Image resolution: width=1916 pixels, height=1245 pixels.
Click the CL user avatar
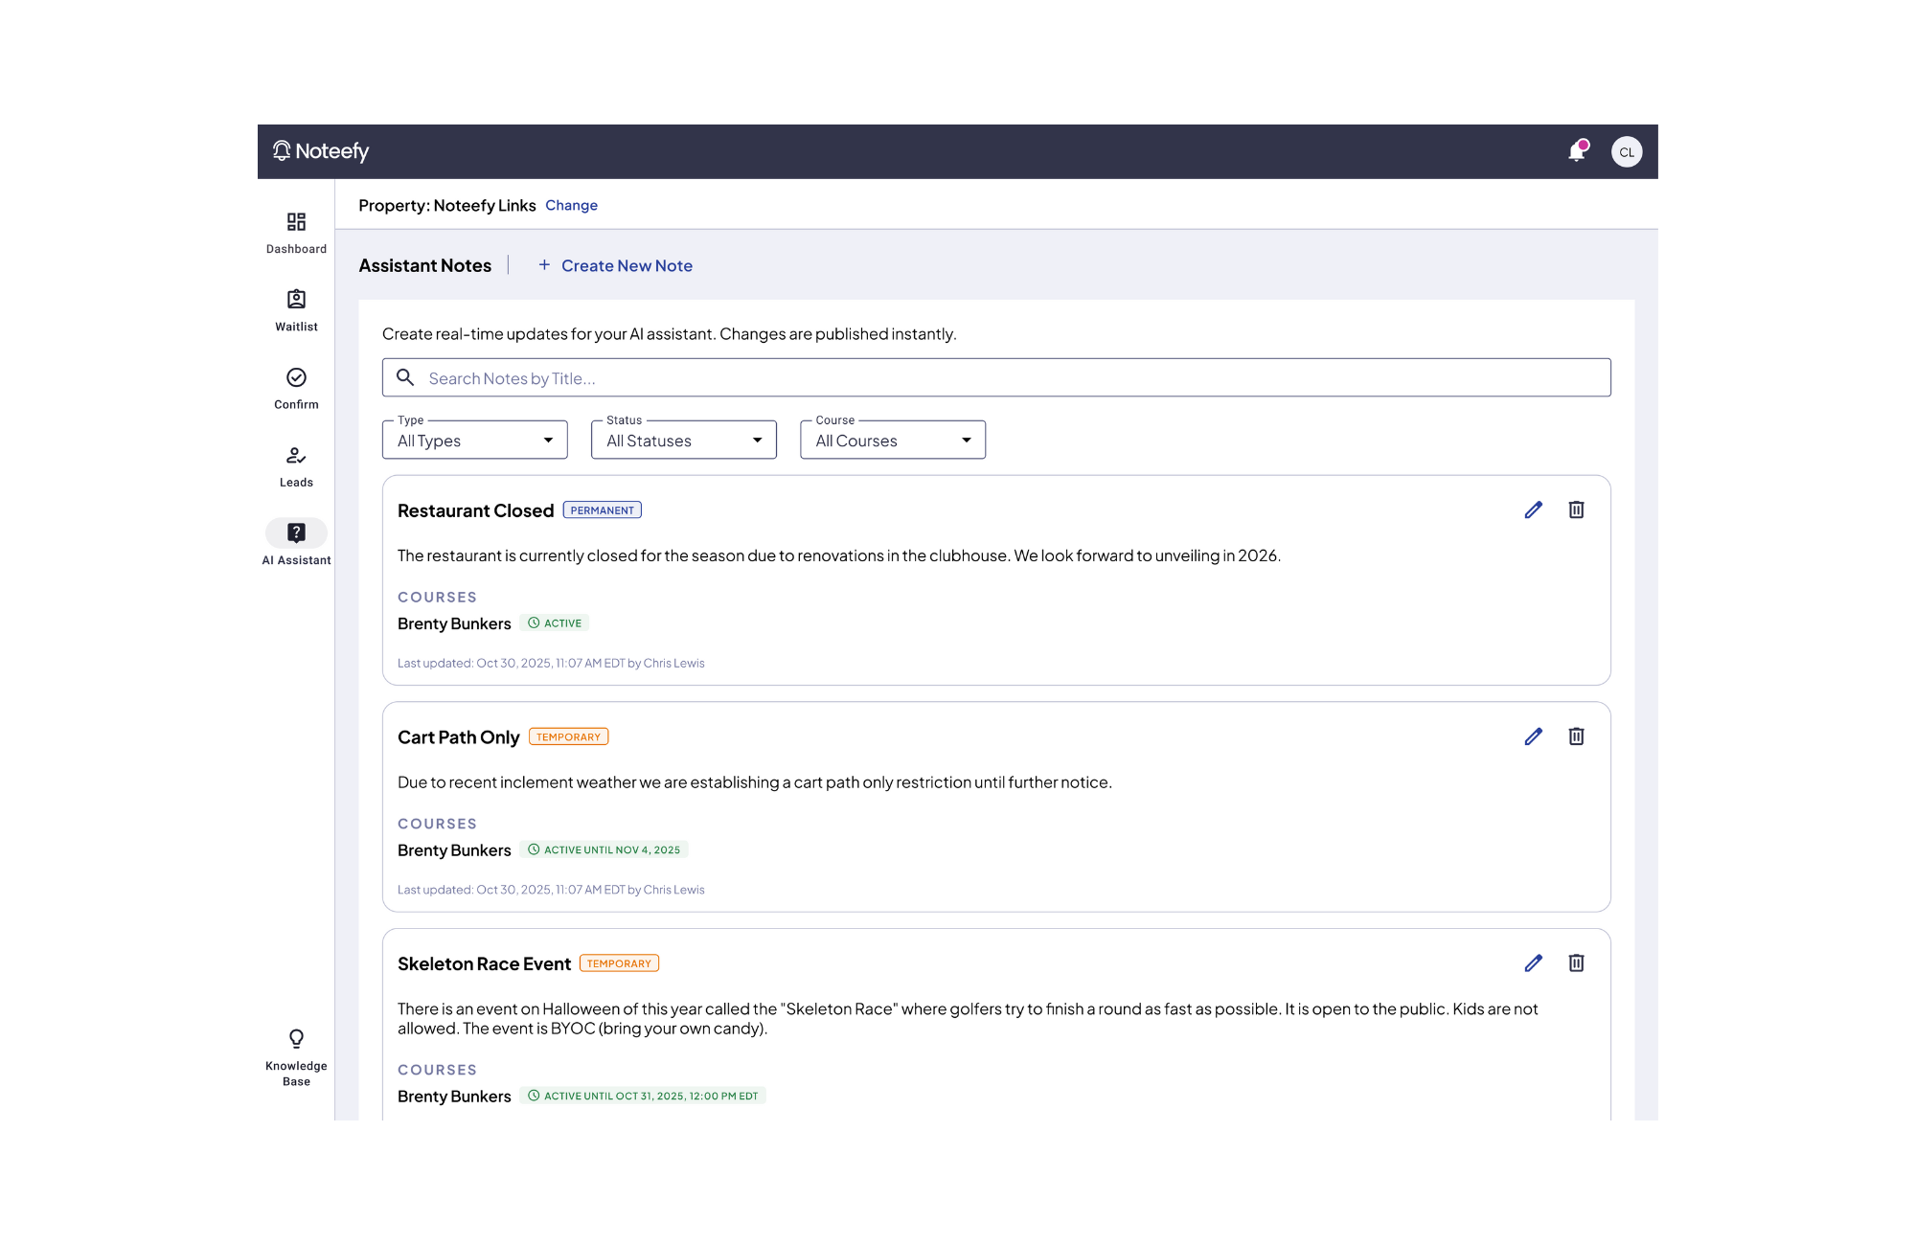click(x=1626, y=151)
